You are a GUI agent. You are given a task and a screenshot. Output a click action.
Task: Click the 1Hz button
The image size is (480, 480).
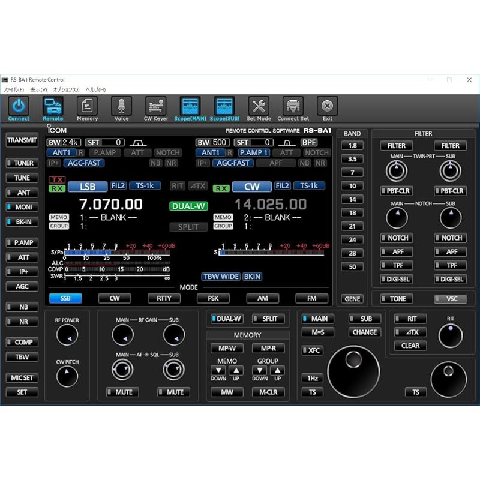pos(312,379)
